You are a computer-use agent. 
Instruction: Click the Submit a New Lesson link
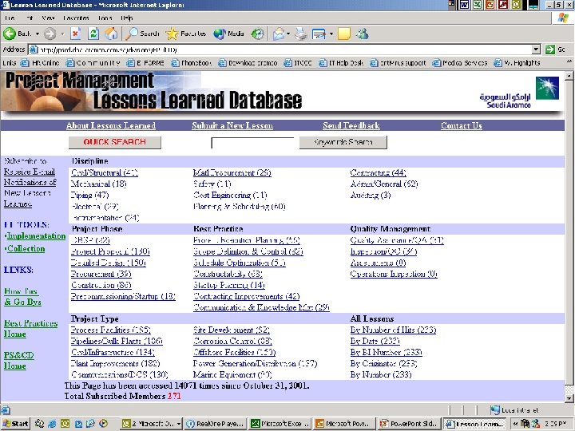[x=232, y=126]
